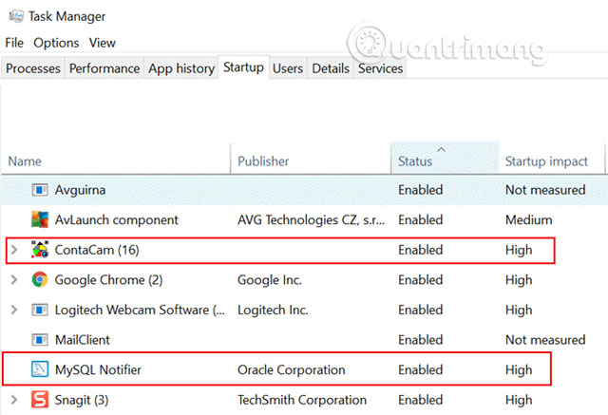Click the ContaCam app icon

point(40,250)
